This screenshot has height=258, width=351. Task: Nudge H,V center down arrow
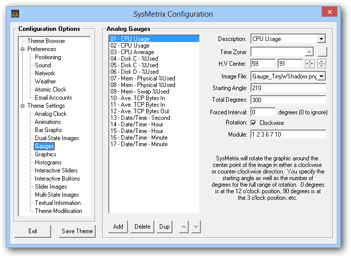pyautogui.click(x=322, y=66)
